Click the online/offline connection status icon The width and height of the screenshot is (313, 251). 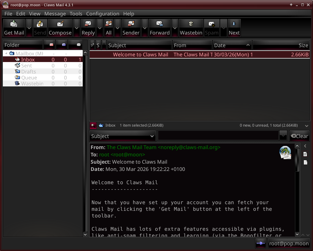(260, 243)
